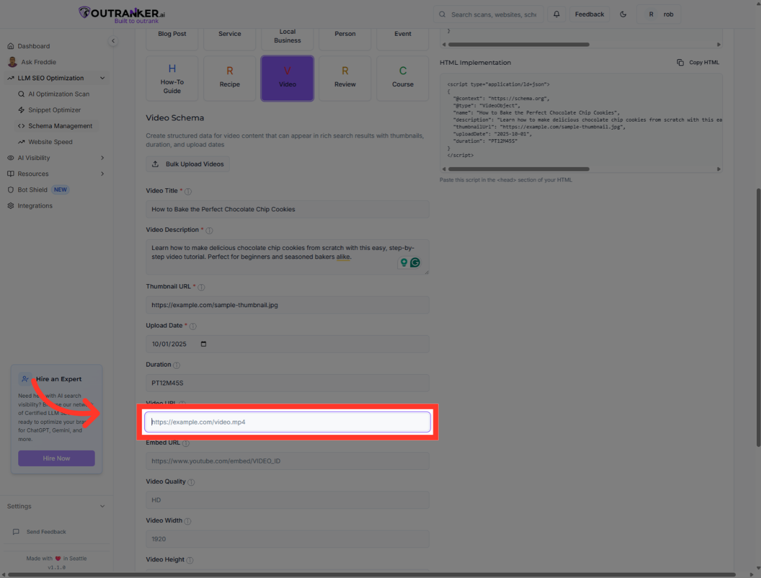Click the notifications bell icon
The width and height of the screenshot is (761, 578).
click(x=557, y=14)
